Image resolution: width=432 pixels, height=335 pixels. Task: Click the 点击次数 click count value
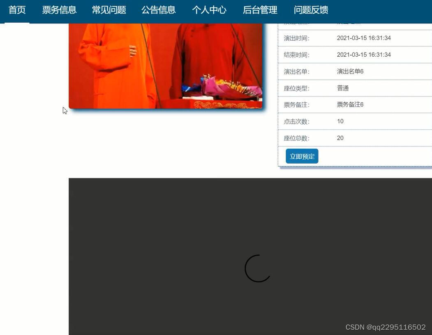click(x=340, y=121)
